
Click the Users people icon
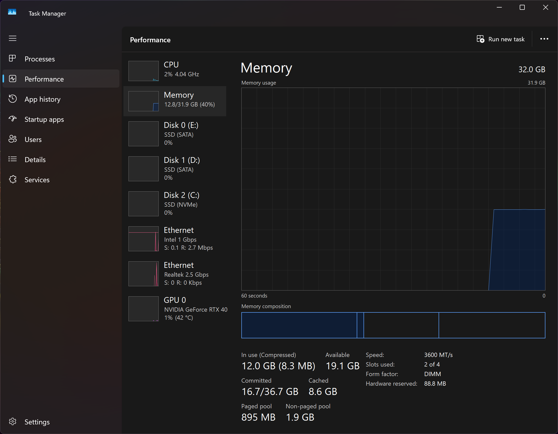click(12, 139)
